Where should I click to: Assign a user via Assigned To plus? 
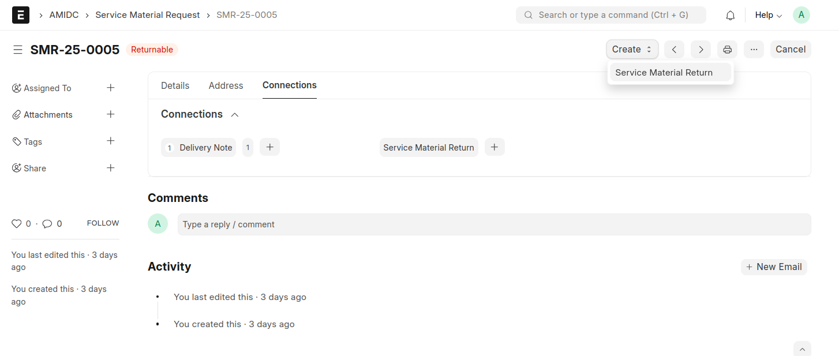[110, 88]
